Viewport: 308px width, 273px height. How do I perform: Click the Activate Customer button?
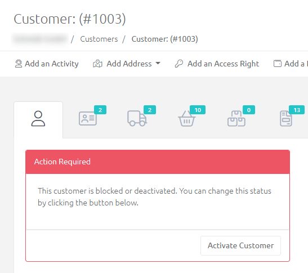[x=240, y=245]
